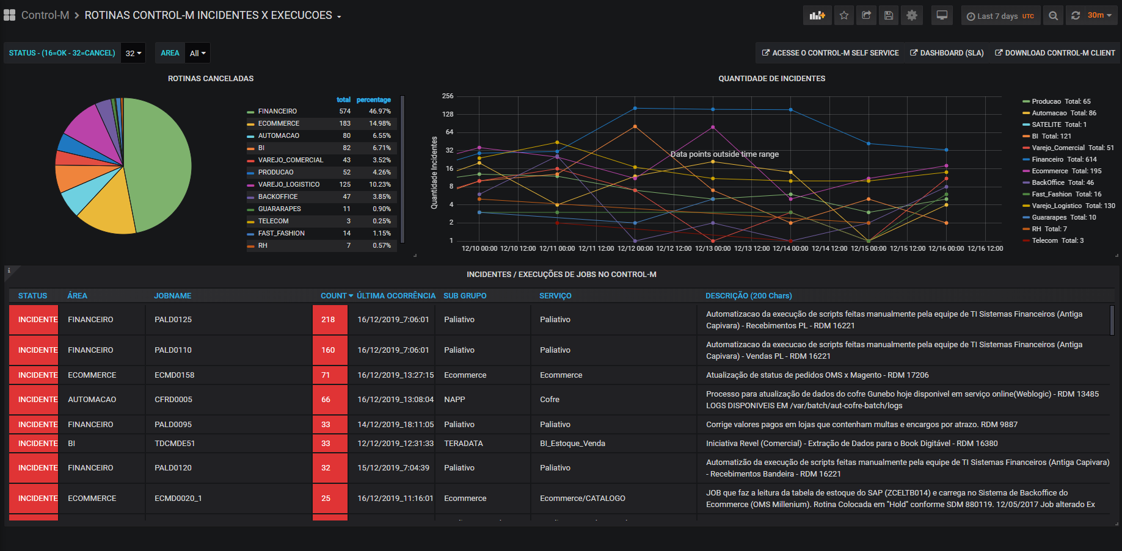The width and height of the screenshot is (1122, 551).
Task: Click FINANCEIRO color swatch in pie legend
Action: pos(250,112)
